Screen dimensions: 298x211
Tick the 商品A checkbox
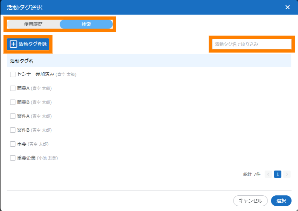point(13,88)
